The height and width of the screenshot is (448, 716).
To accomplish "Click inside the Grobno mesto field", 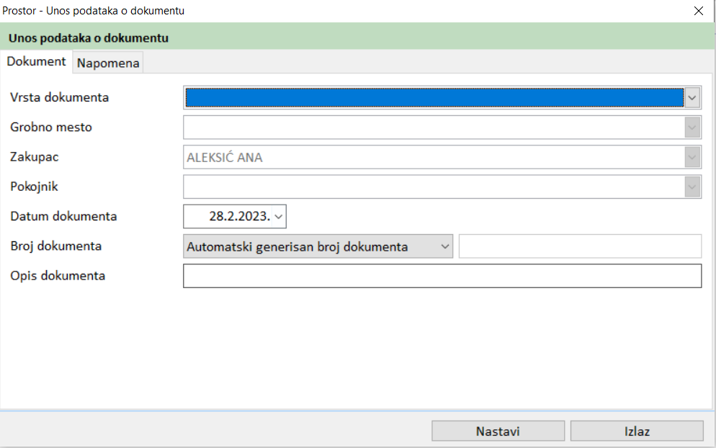I will tap(434, 127).
